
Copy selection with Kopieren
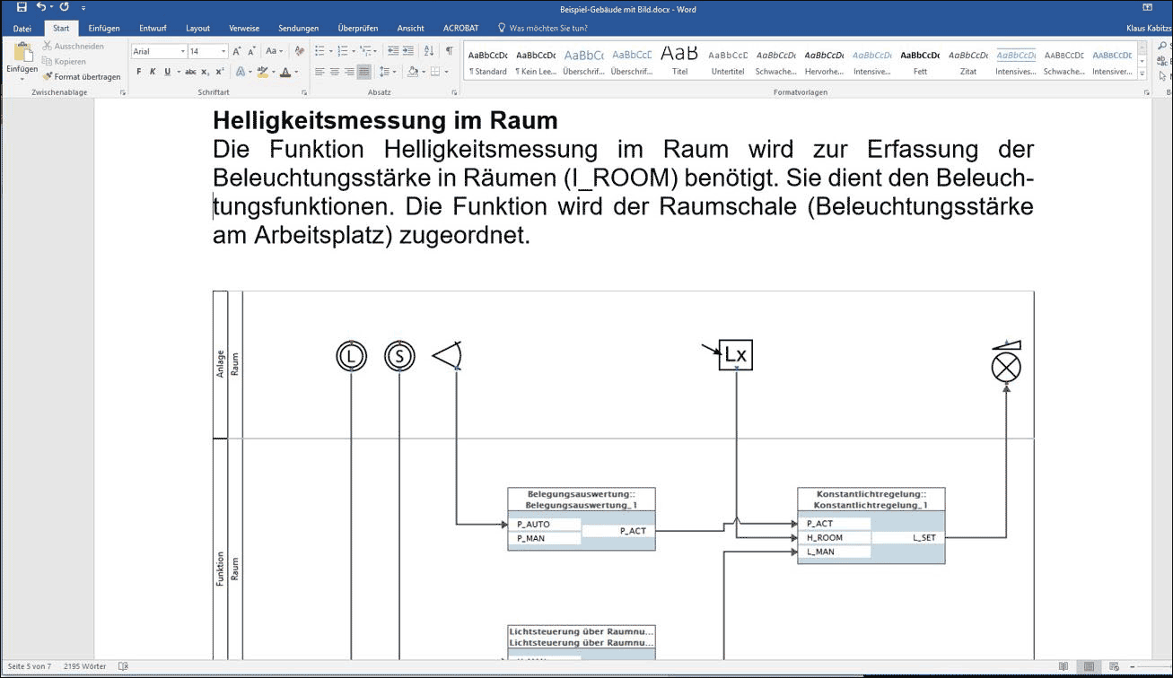pos(64,61)
